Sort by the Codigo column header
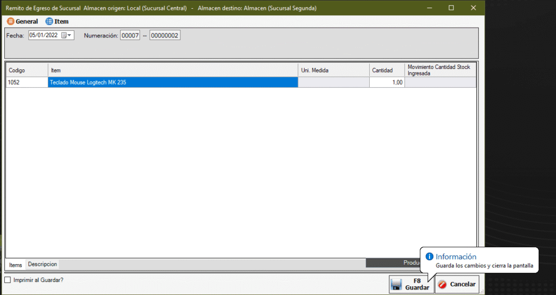 (x=27, y=70)
